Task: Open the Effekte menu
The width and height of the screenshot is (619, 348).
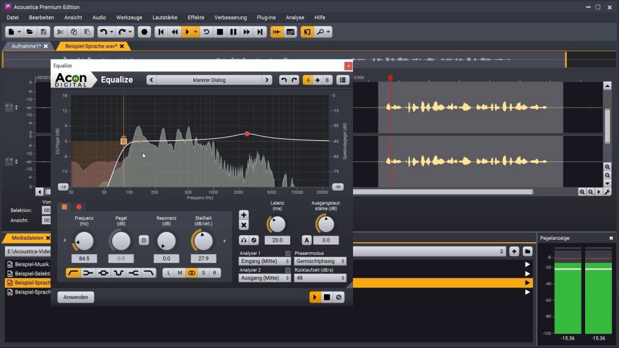Action: [x=195, y=18]
